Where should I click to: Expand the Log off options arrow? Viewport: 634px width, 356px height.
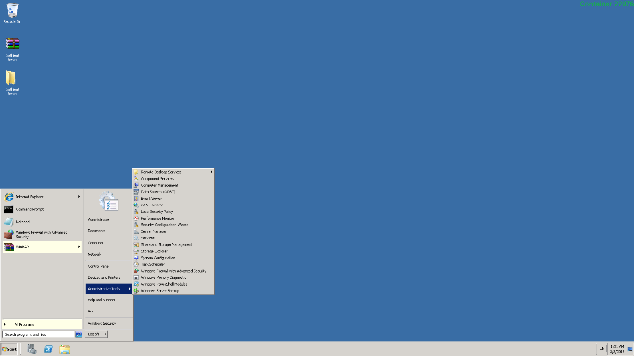[x=105, y=334]
